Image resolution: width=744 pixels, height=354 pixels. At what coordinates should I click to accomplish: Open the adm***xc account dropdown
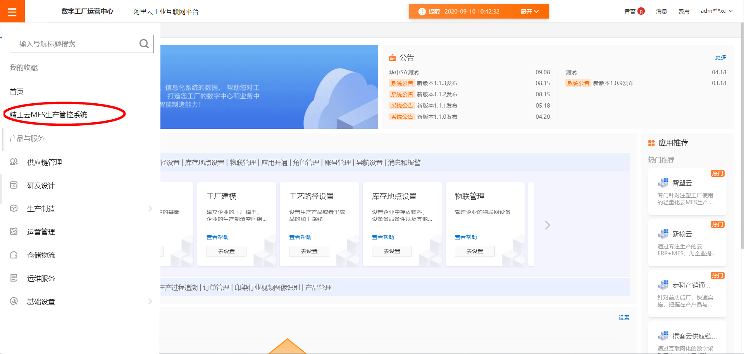point(716,11)
